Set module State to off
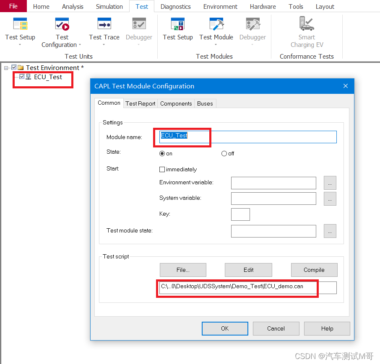 [x=224, y=153]
